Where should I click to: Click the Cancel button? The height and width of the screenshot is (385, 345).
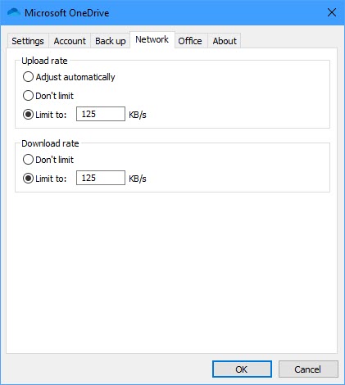pyautogui.click(x=308, y=369)
